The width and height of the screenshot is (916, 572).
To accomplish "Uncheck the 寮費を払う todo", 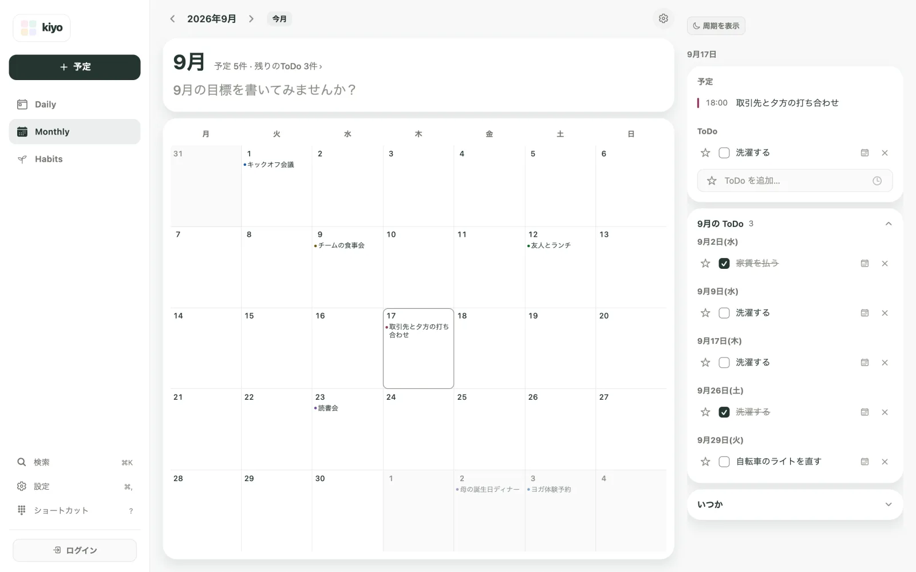I will tap(724, 263).
